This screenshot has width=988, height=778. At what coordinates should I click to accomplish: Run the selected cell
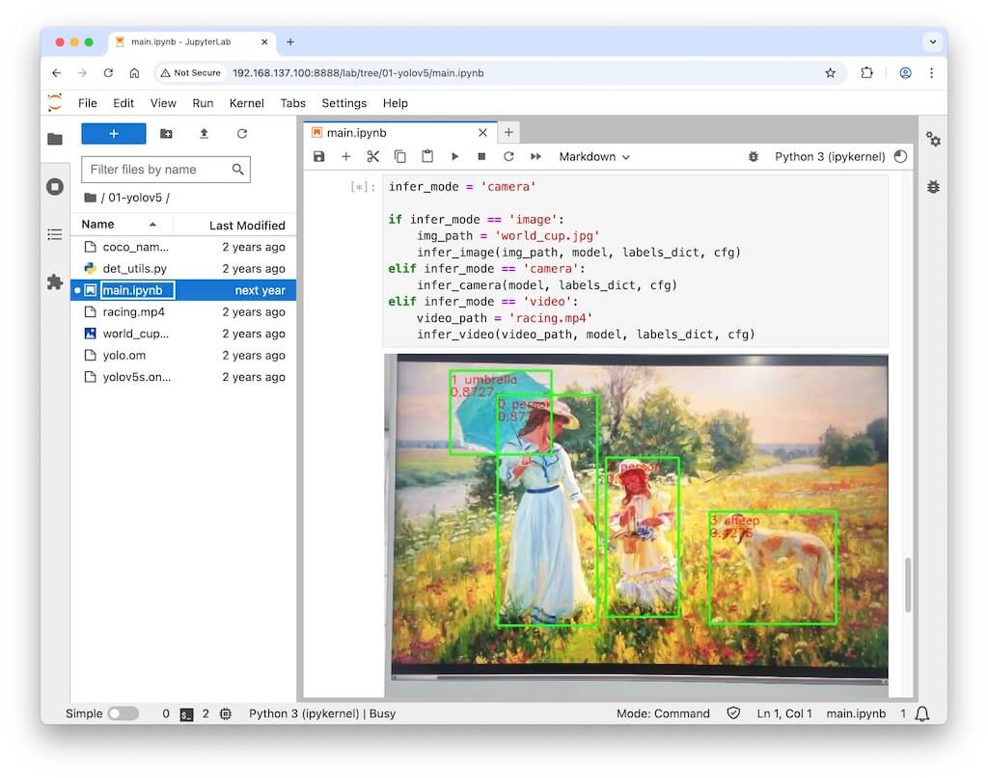(x=454, y=157)
